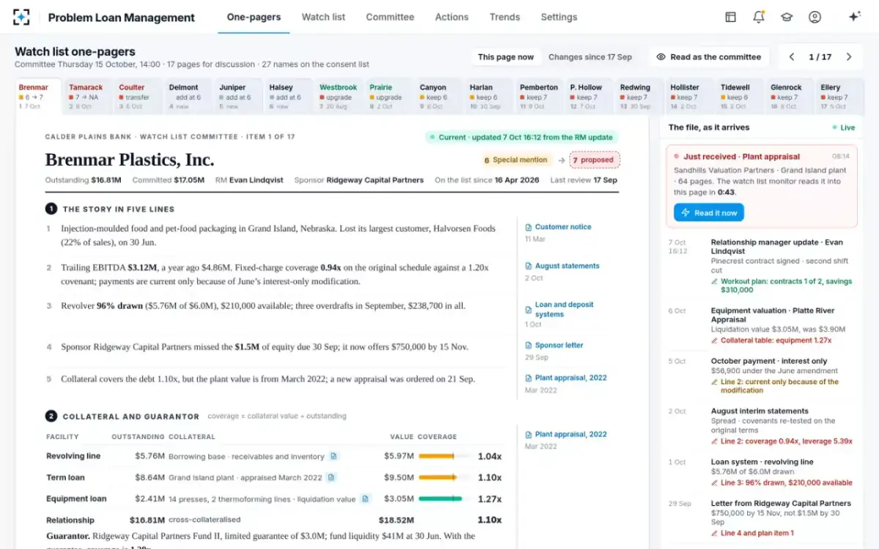
Task: Switch to Settings tab
Action: click(559, 17)
